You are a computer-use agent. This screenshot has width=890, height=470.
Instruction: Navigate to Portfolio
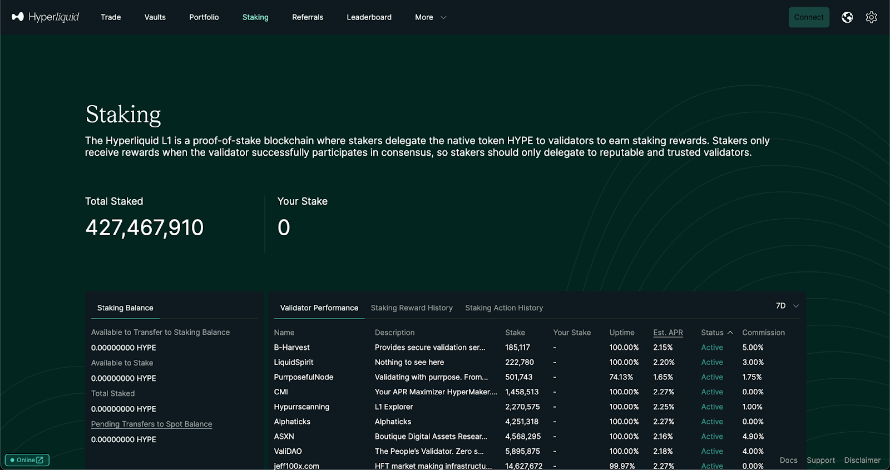point(204,17)
